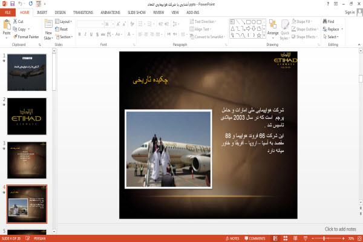363x242 pixels.
Task: Toggle Italic formatting
Action: [x=85, y=34]
